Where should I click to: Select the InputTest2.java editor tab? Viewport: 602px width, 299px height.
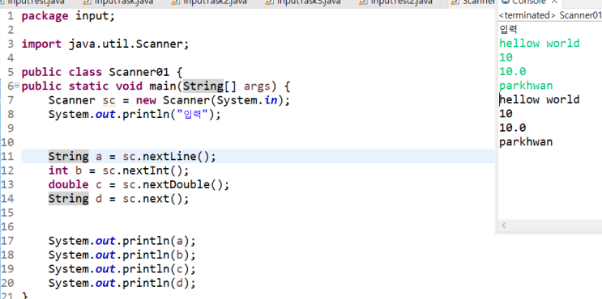[x=397, y=2]
